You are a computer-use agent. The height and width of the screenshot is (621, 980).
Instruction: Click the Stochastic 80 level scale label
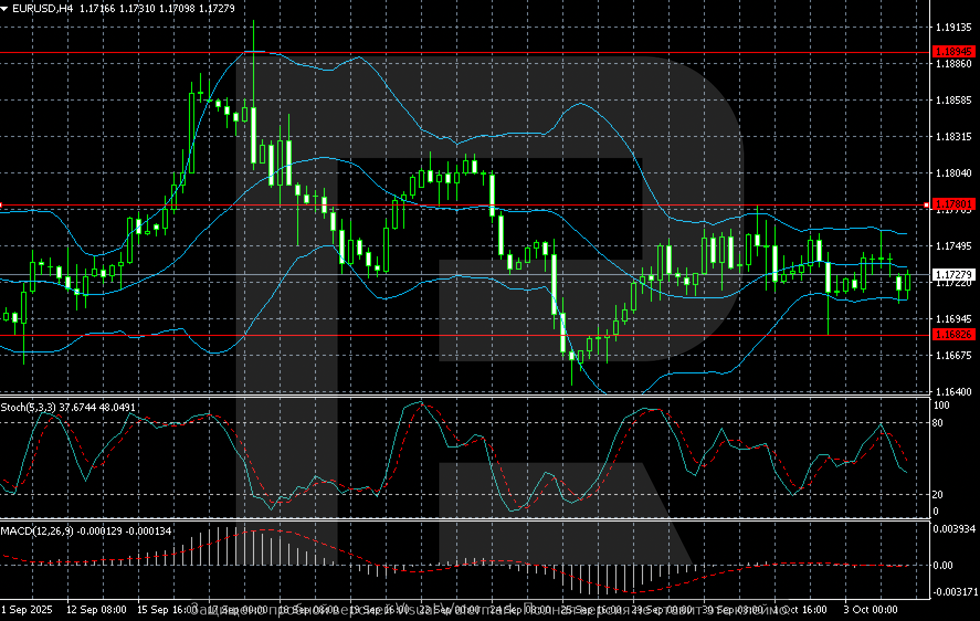(x=937, y=423)
